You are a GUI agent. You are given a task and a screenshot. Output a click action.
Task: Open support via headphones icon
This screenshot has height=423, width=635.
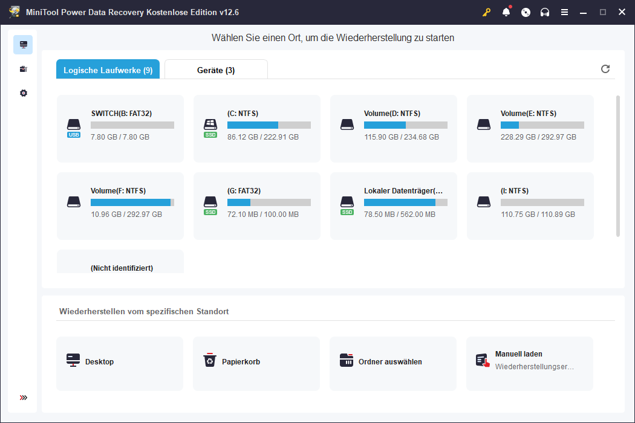pyautogui.click(x=545, y=12)
